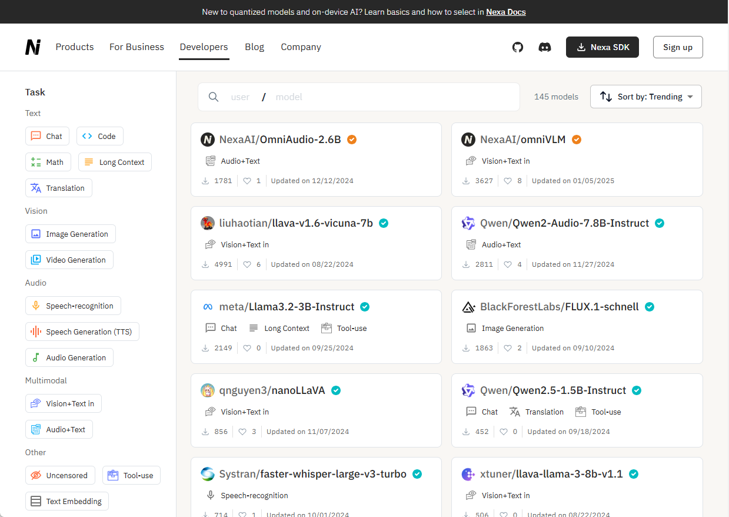Open the GitHub icon link

(517, 47)
